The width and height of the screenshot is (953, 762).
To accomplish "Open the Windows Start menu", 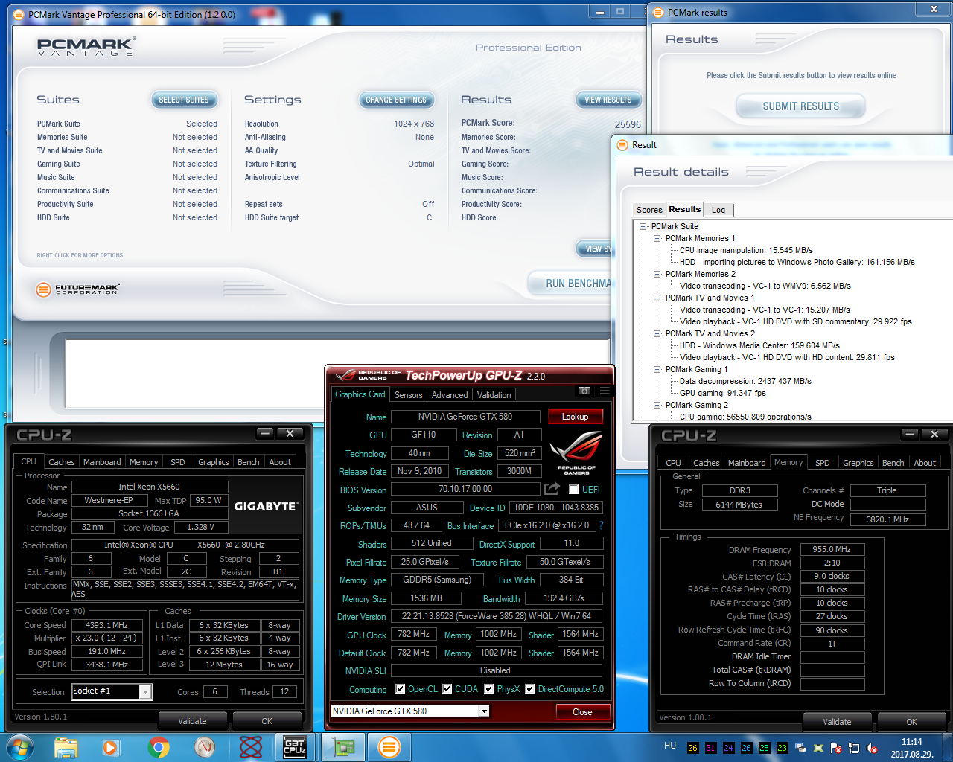I will pyautogui.click(x=20, y=746).
